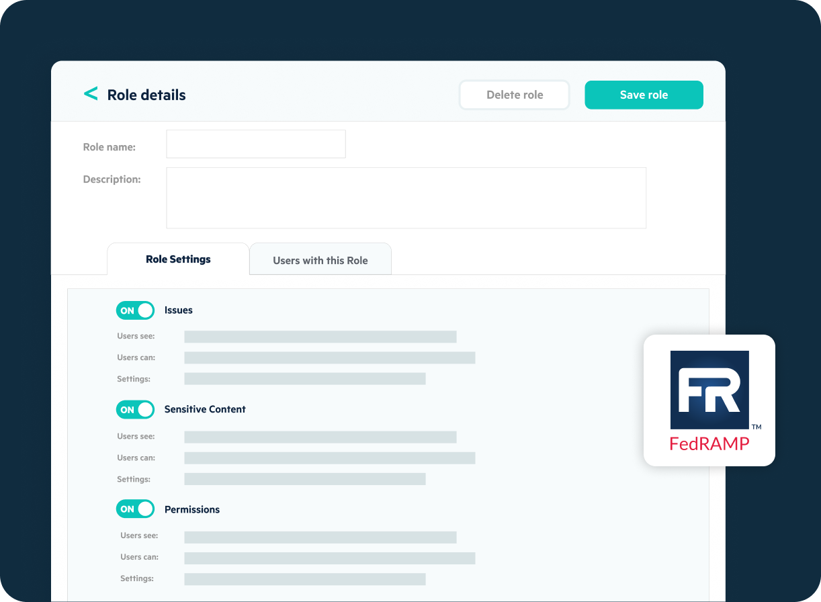The image size is (821, 602).
Task: Switch off the Permissions toggle
Action: (x=135, y=509)
